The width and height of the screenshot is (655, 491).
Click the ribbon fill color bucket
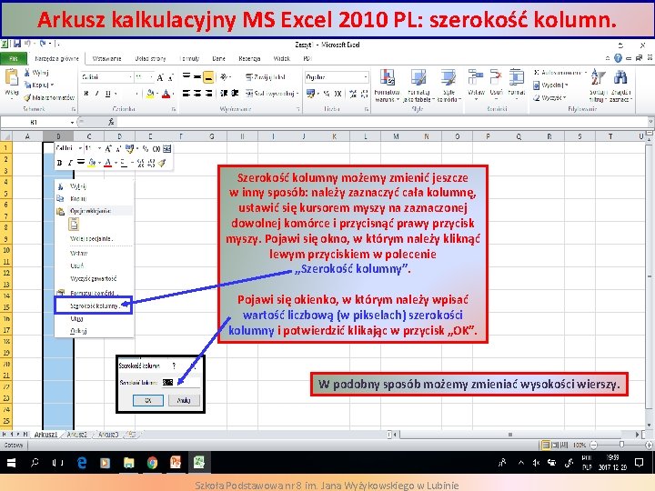[x=149, y=94]
